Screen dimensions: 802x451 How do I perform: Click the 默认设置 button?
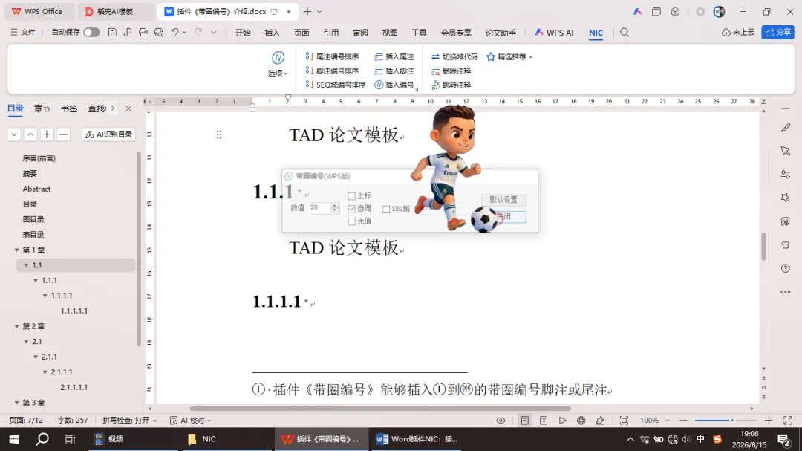[503, 200]
